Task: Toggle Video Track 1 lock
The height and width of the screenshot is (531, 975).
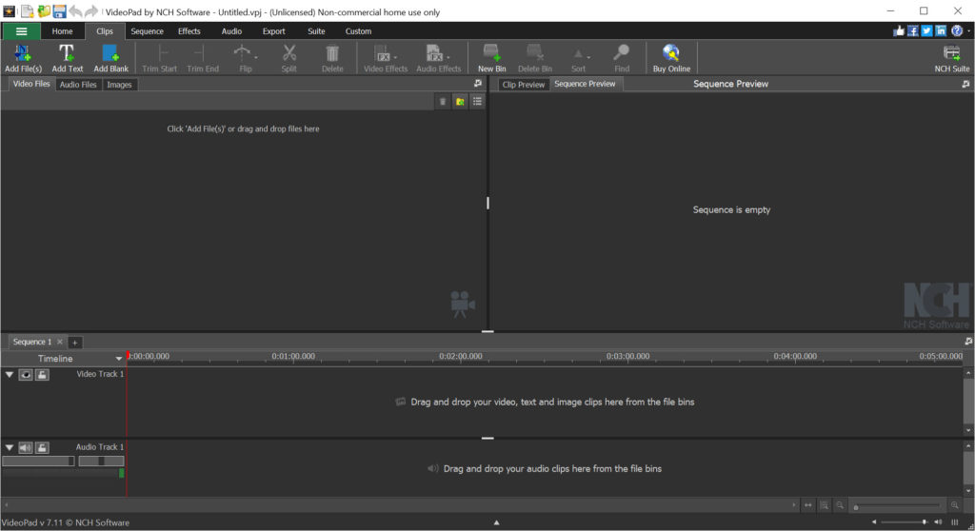Action: (x=42, y=374)
